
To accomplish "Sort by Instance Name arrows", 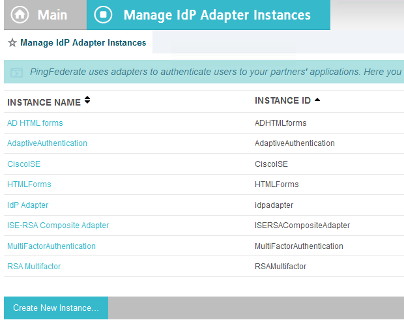I will (x=87, y=100).
